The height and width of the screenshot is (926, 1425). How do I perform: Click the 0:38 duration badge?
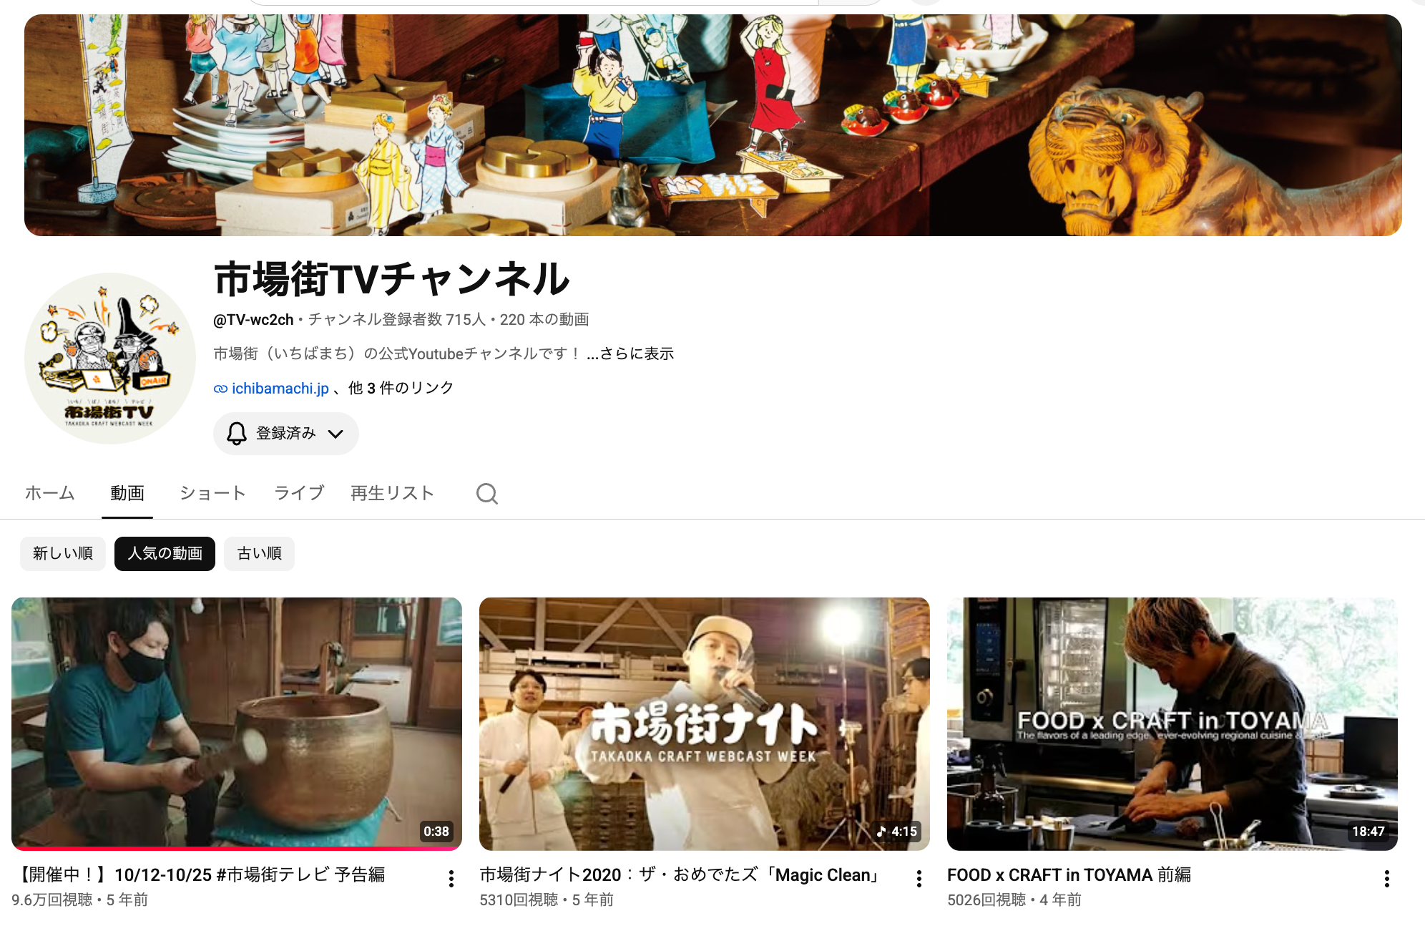[436, 832]
